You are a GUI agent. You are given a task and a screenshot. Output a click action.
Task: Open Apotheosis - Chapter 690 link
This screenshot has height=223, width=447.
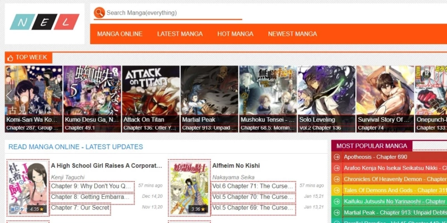pyautogui.click(x=375, y=157)
